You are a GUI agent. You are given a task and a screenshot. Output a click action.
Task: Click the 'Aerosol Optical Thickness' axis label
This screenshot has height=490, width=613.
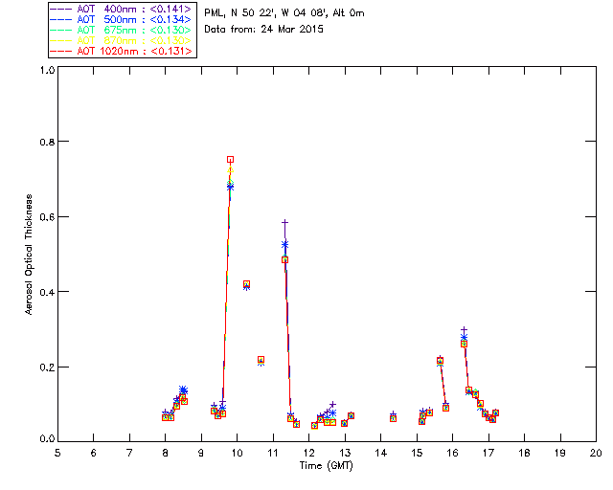pyautogui.click(x=29, y=255)
